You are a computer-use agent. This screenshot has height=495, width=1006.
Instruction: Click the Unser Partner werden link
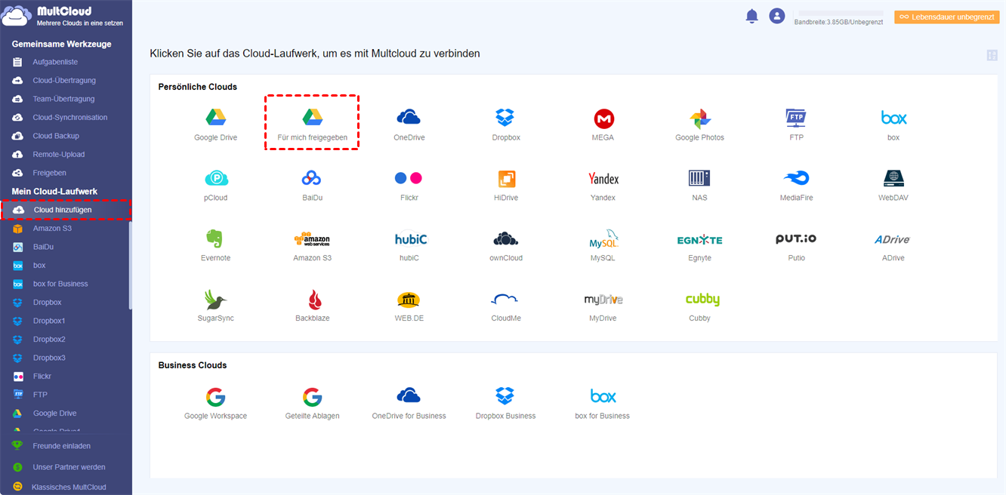tap(69, 467)
